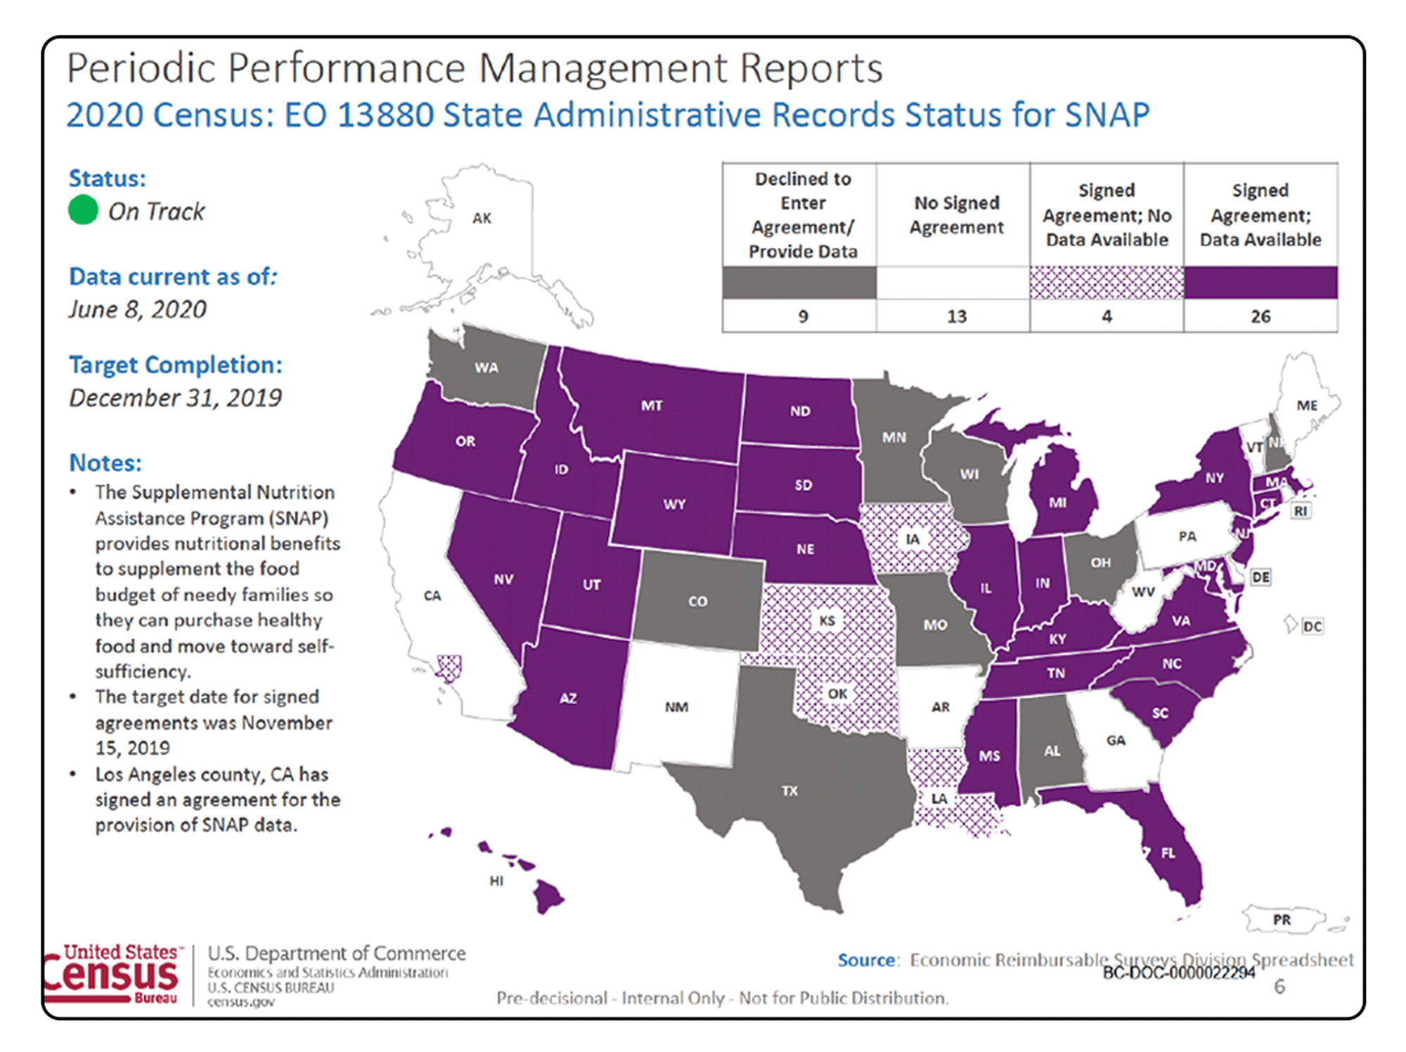This screenshot has width=1406, height=1052.
Task: Click the 'census.gov' text
Action: point(240,1001)
